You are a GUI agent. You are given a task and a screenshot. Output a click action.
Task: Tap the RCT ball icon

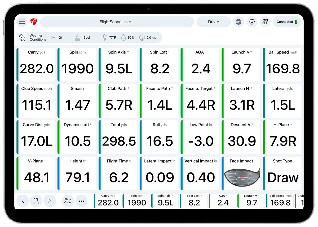pos(238,22)
